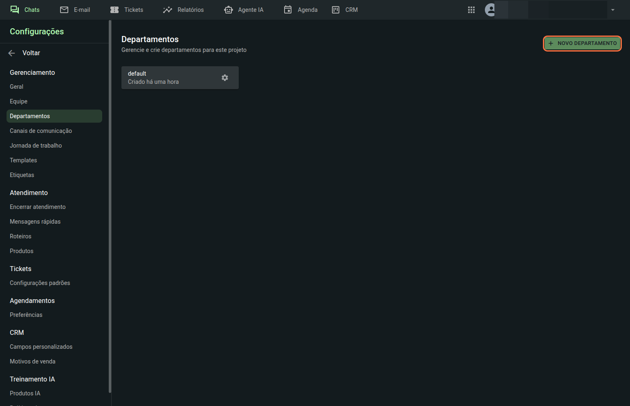Click the Relatórios chart icon
The width and height of the screenshot is (630, 406).
168,10
